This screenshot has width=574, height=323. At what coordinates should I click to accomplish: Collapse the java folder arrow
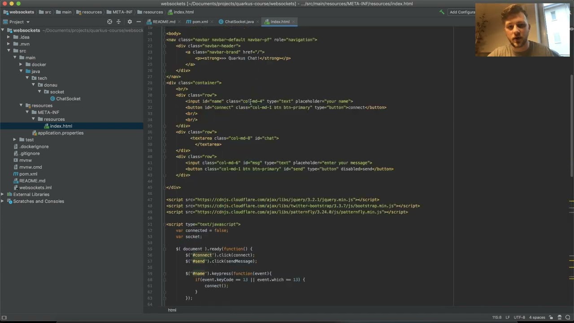[x=21, y=71]
